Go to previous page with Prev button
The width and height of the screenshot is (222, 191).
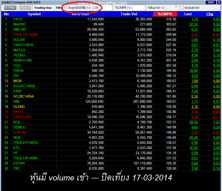(x=10, y=8)
